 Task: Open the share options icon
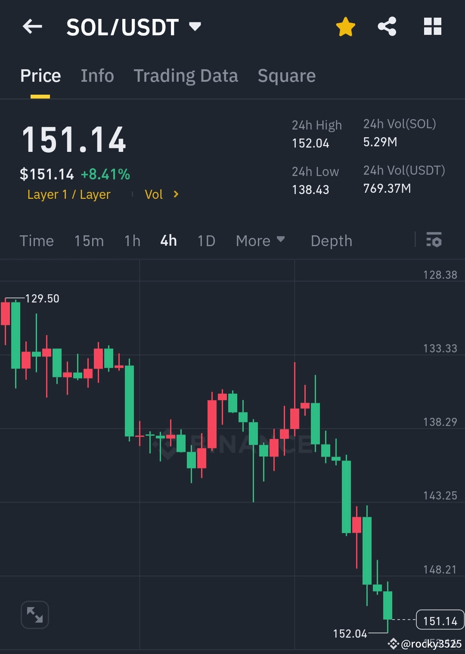click(387, 27)
